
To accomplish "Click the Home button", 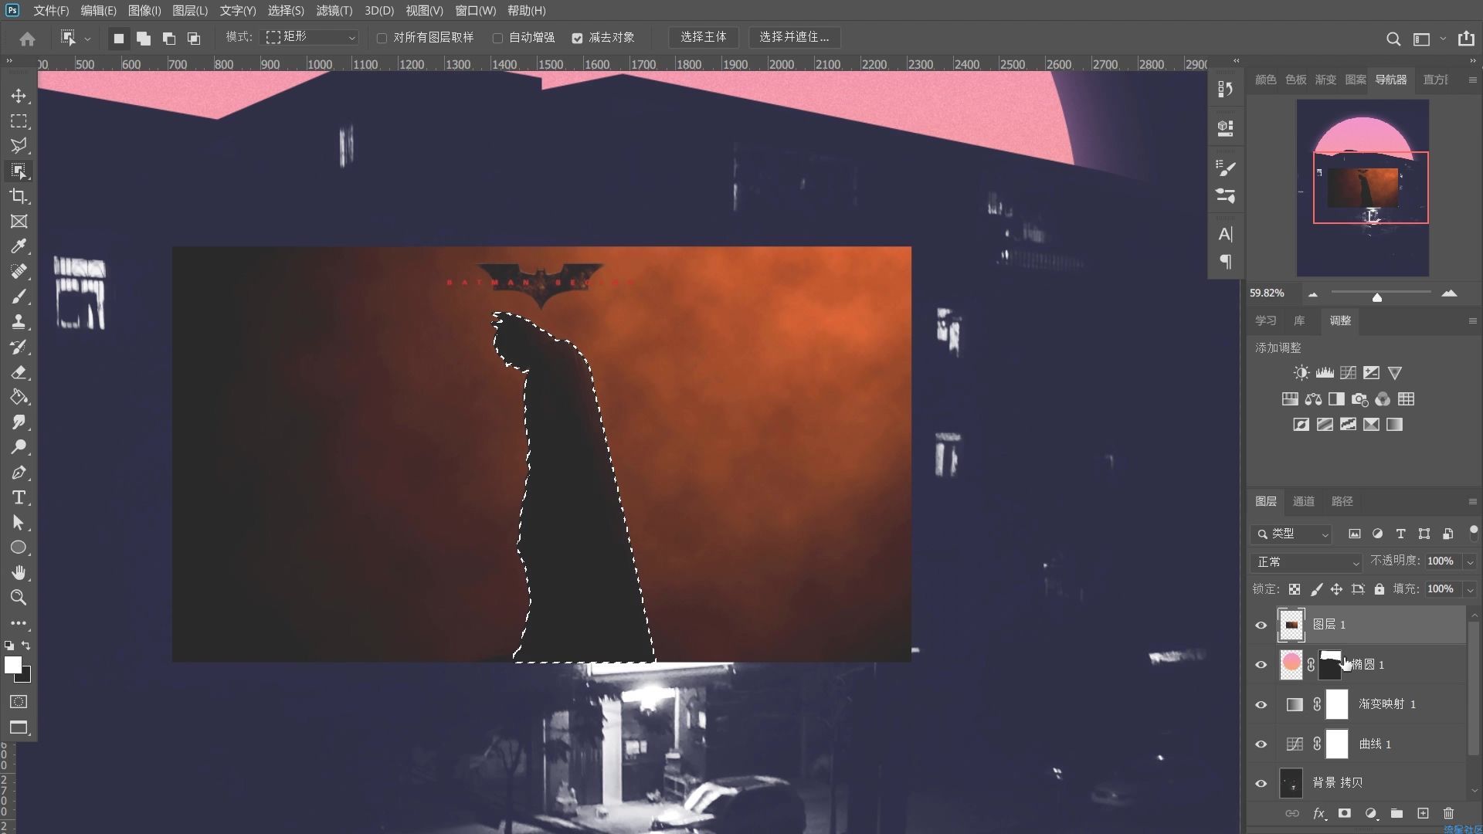I will [x=27, y=39].
